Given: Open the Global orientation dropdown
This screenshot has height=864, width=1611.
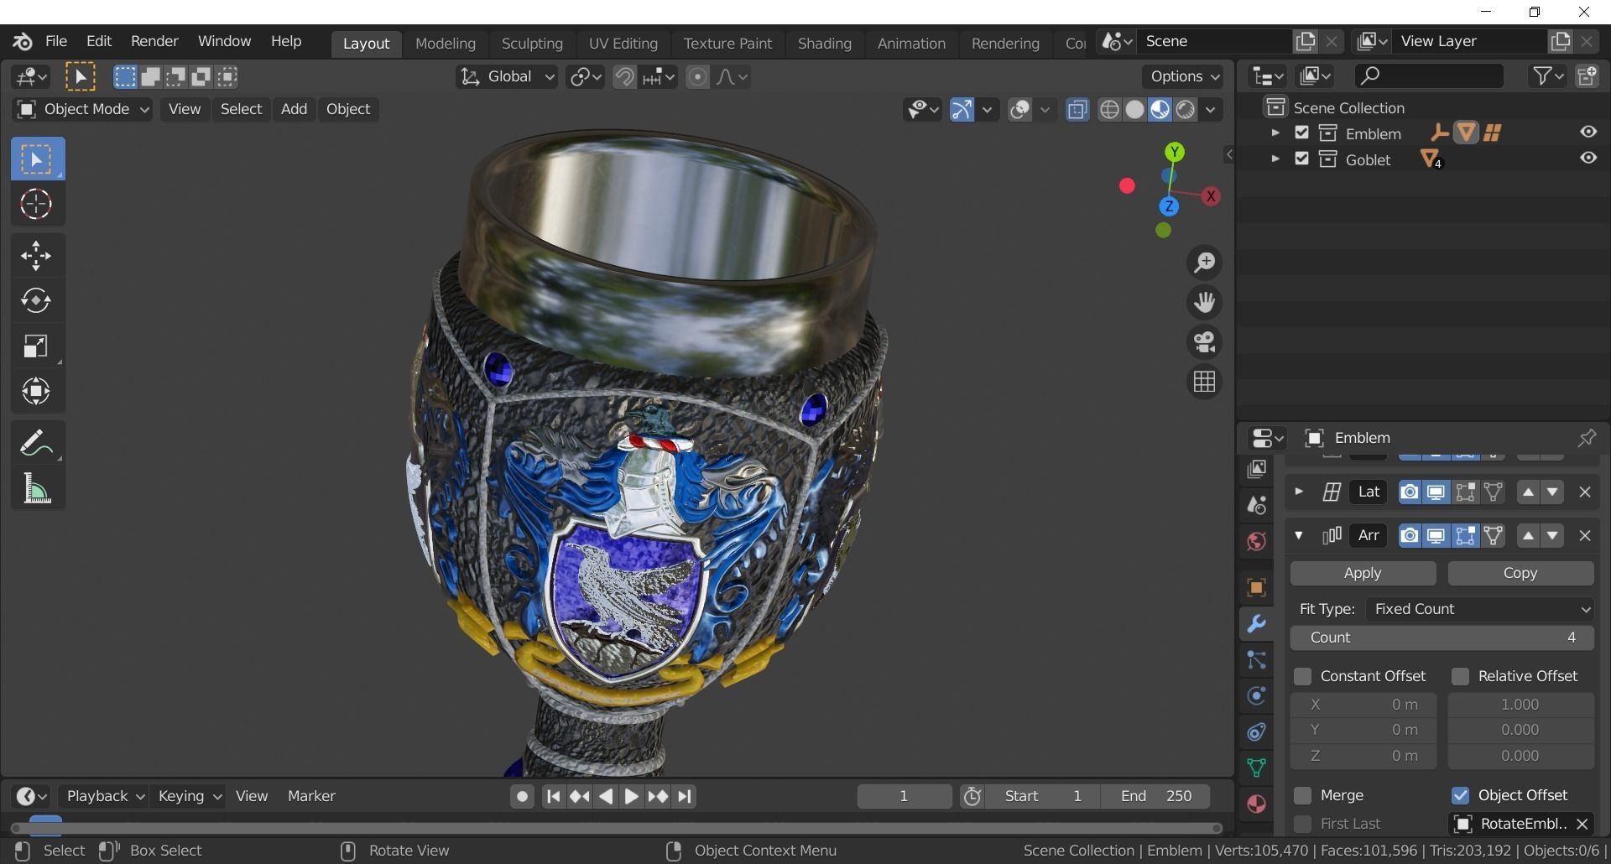Looking at the screenshot, I should 507,77.
